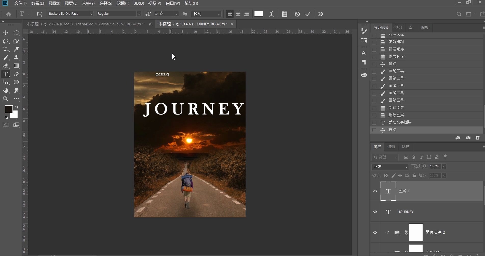Switch to 调整 panel tab
Screen dimensions: 485x256
[425, 28]
